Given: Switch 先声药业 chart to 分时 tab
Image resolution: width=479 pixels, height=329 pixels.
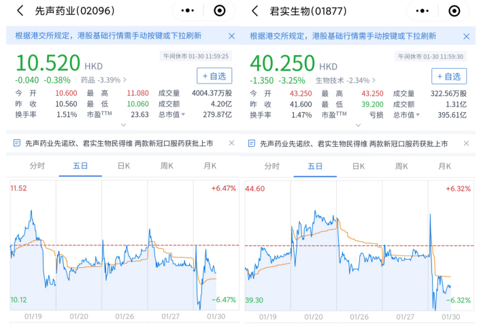Looking at the screenshot, I should point(37,166).
